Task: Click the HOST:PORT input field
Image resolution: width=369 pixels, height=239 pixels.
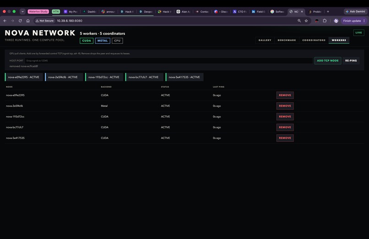Action: 169,61
